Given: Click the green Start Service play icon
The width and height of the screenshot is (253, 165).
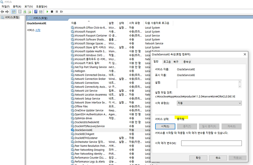Looking at the screenshot, I should pyautogui.click(x=47, y=11).
